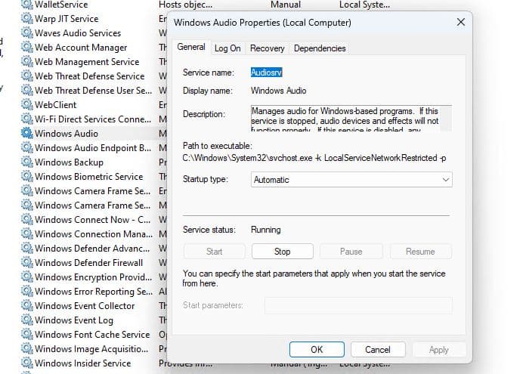The image size is (526, 374).
Task: Stop the Windows Audio service
Action: point(283,252)
